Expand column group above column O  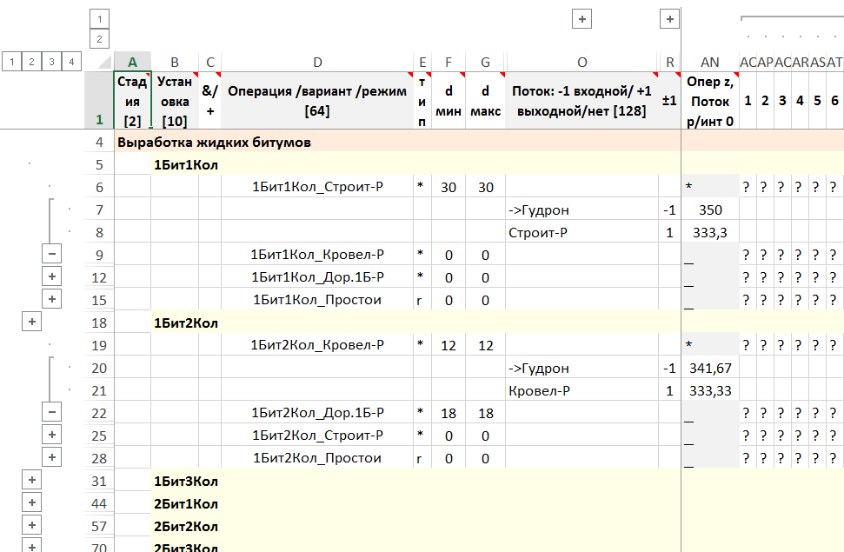click(x=581, y=19)
